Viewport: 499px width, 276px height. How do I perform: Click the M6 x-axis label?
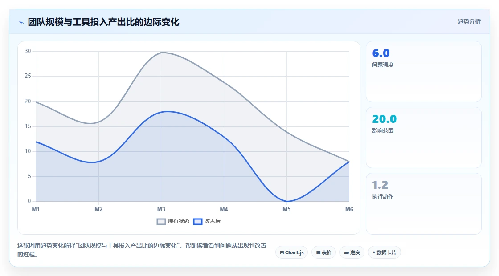(349, 209)
